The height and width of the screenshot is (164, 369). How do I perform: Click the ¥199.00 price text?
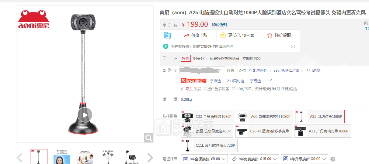195,25
